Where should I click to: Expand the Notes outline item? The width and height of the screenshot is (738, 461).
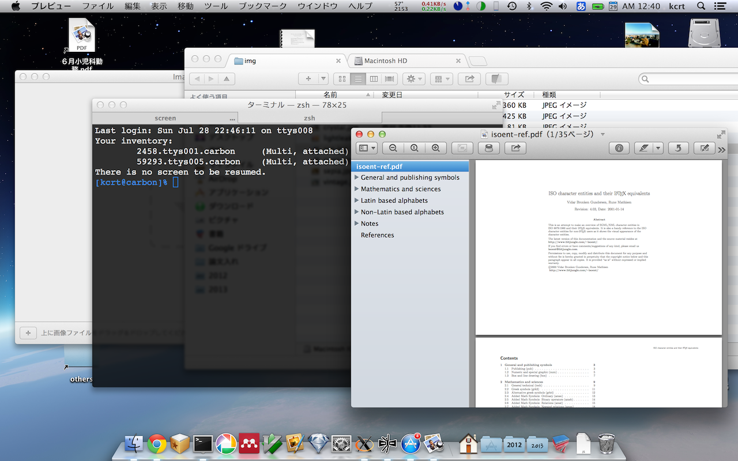point(357,224)
